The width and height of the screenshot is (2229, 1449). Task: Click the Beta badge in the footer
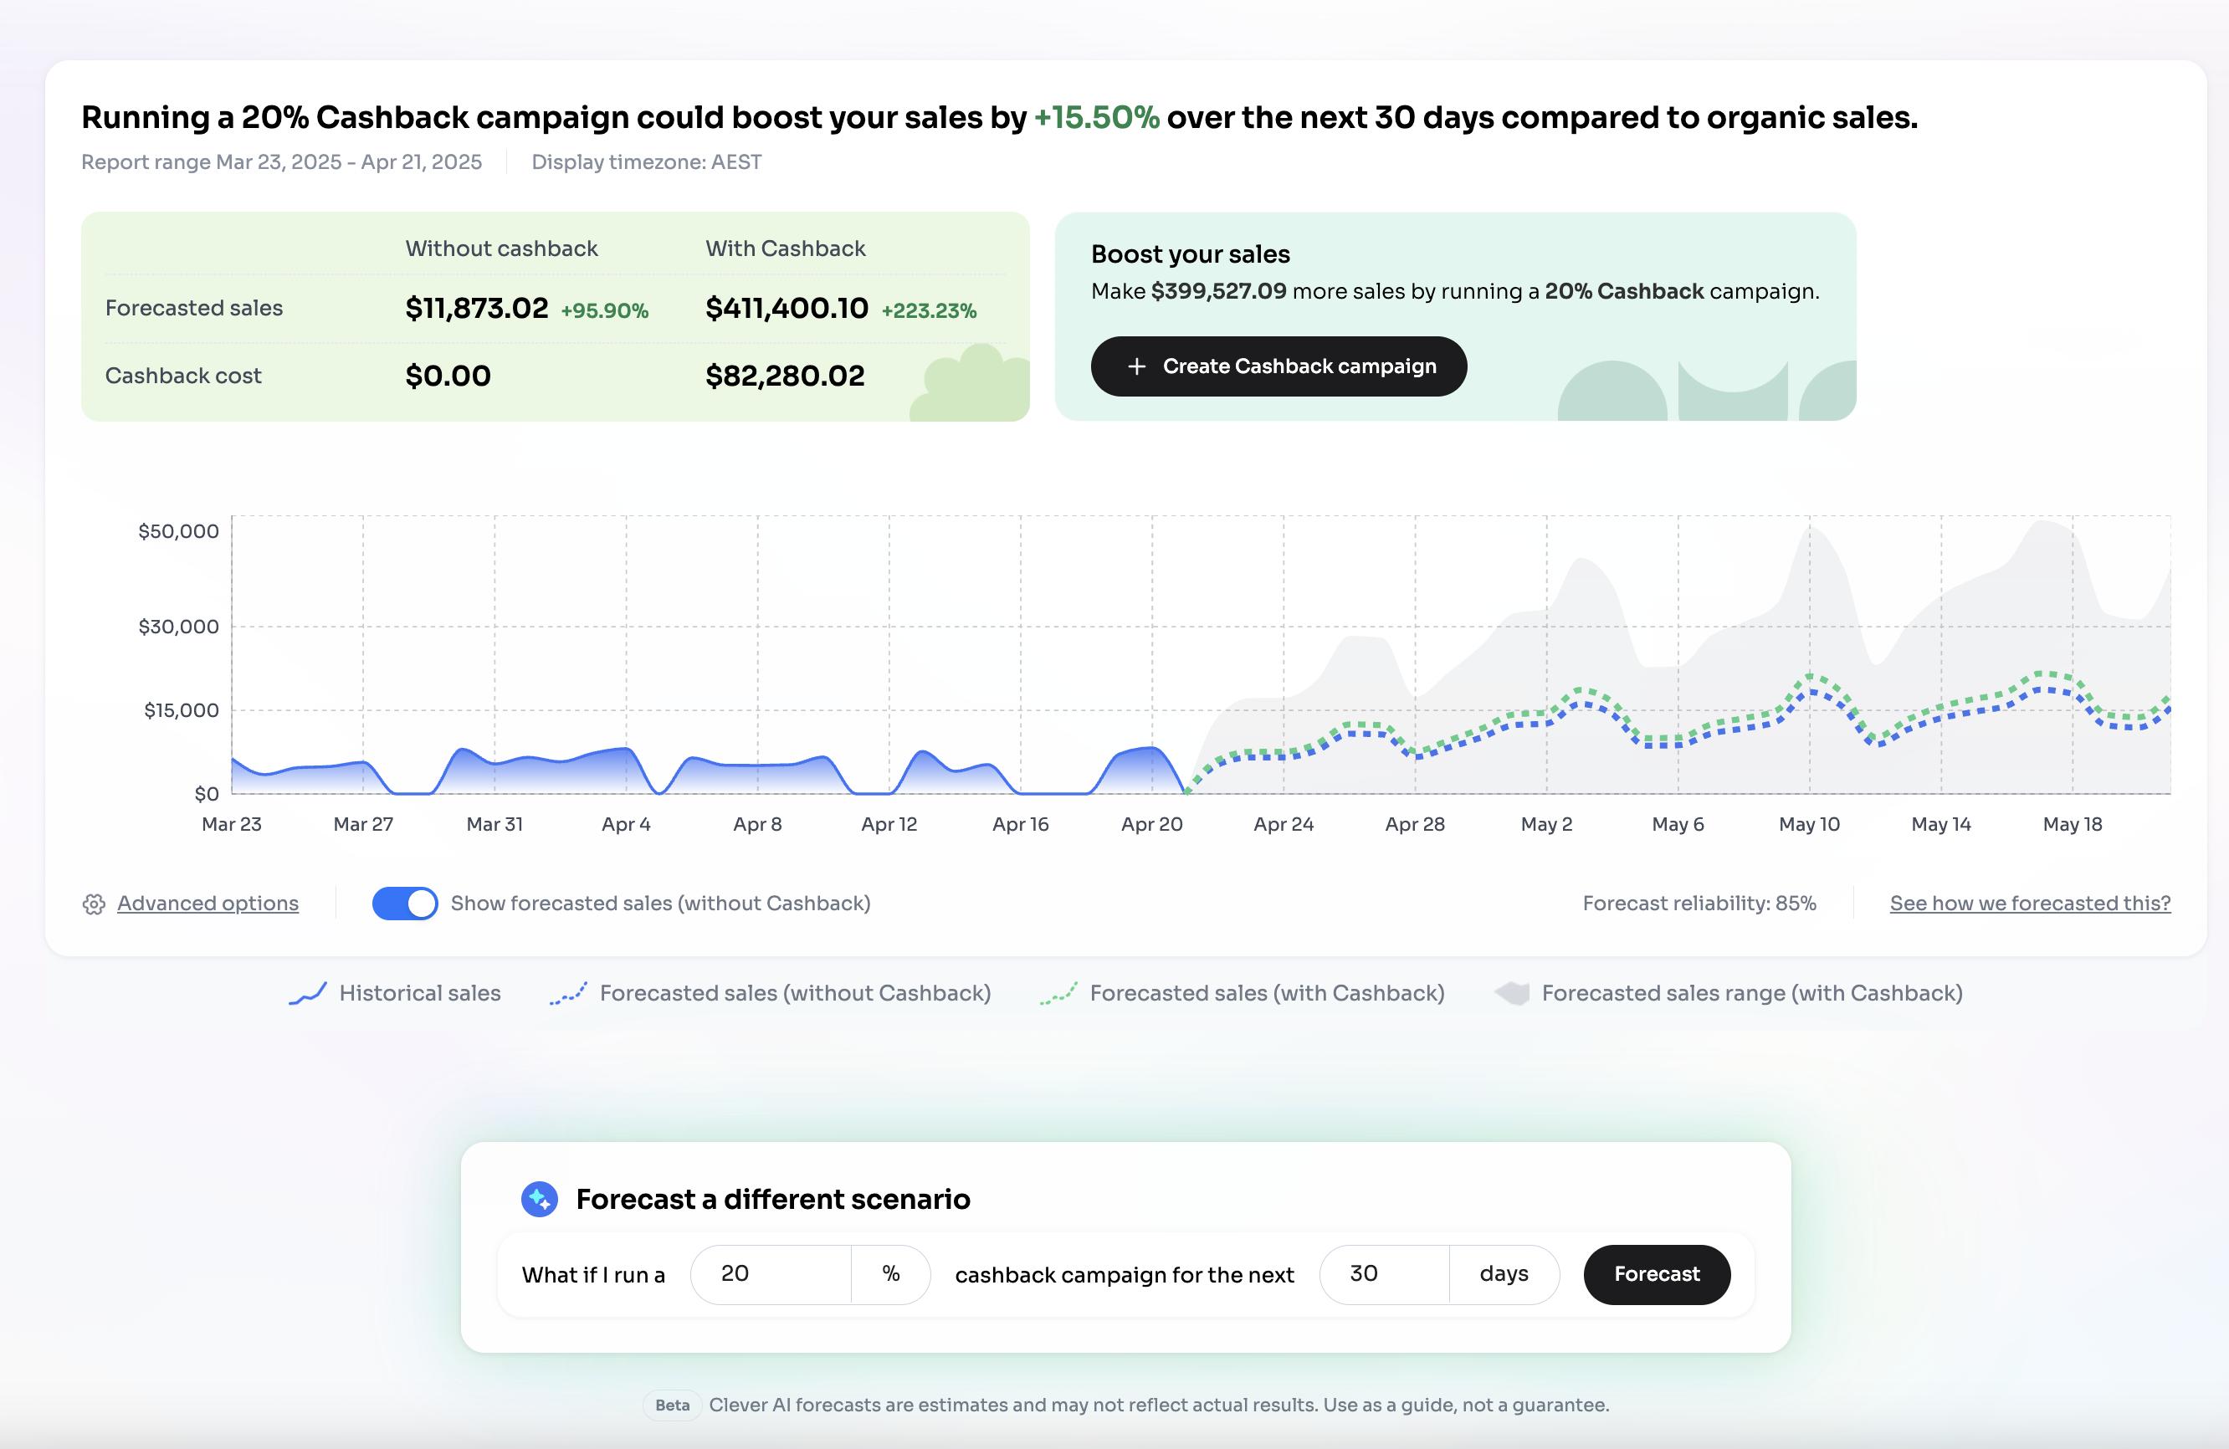click(x=672, y=1405)
